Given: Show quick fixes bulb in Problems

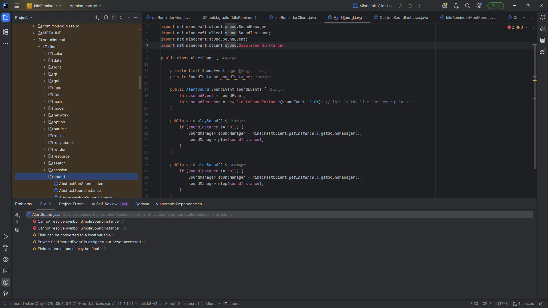Looking at the screenshot, I should [17, 222].
